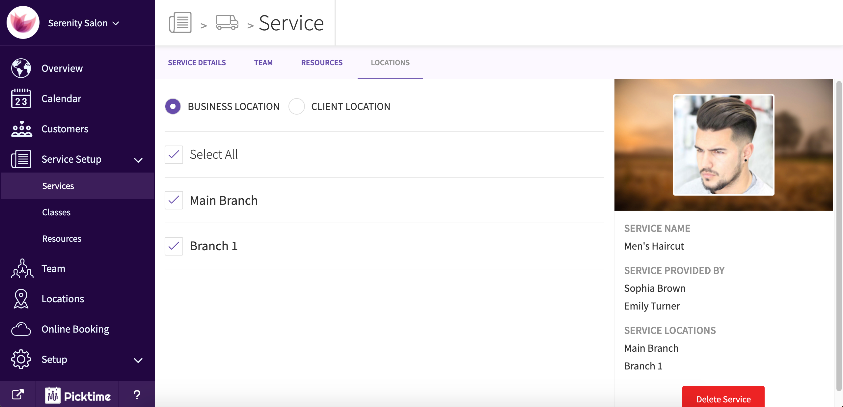Click the service list breadcrumb icon

coord(180,23)
